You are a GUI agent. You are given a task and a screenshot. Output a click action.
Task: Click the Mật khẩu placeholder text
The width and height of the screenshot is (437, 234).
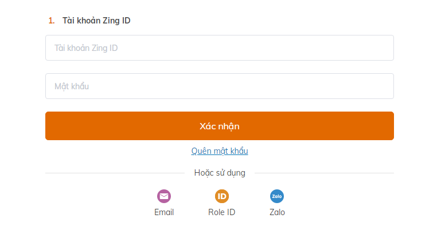click(x=72, y=86)
